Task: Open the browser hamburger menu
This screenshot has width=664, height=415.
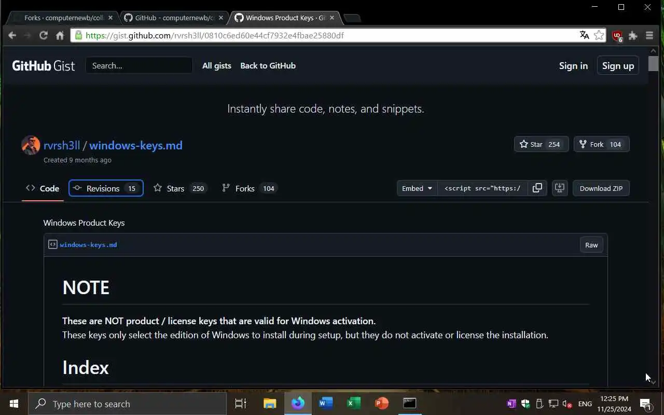Action: [649, 35]
